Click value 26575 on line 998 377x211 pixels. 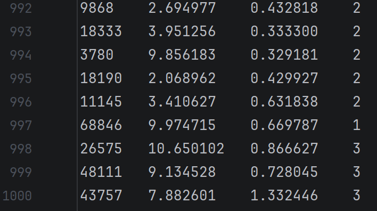coord(101,148)
